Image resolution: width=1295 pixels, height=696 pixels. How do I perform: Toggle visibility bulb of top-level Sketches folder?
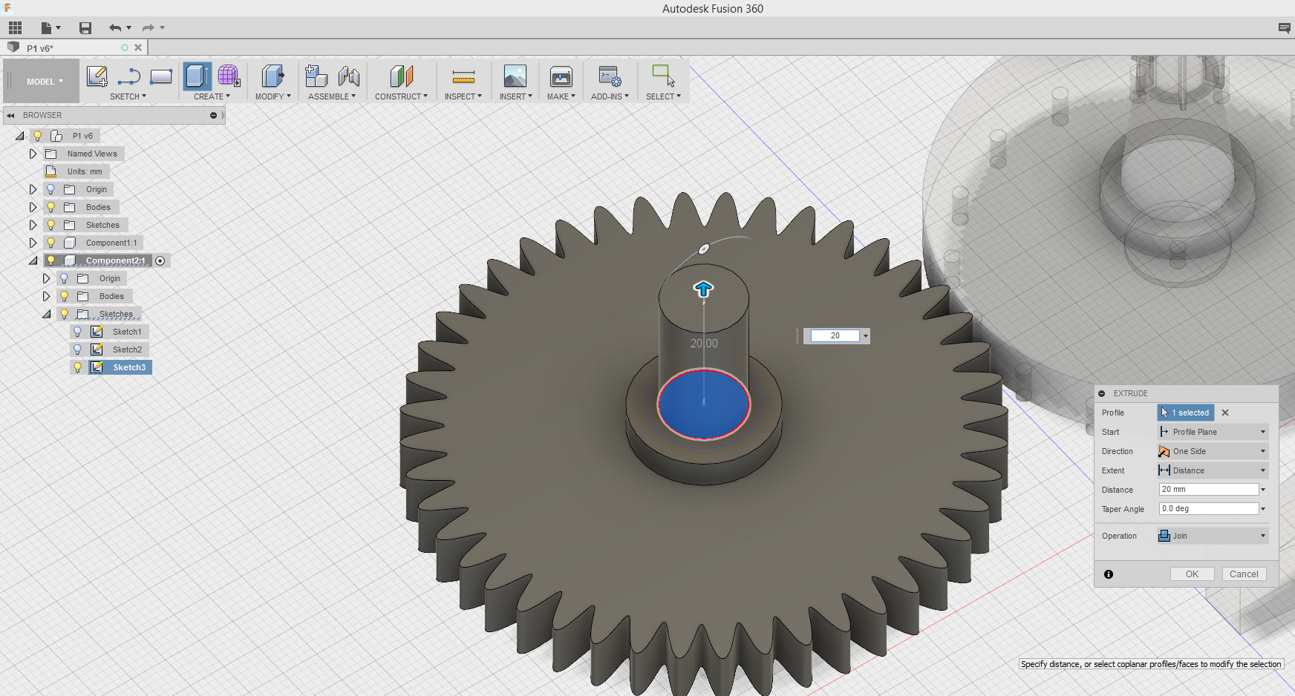pos(51,225)
